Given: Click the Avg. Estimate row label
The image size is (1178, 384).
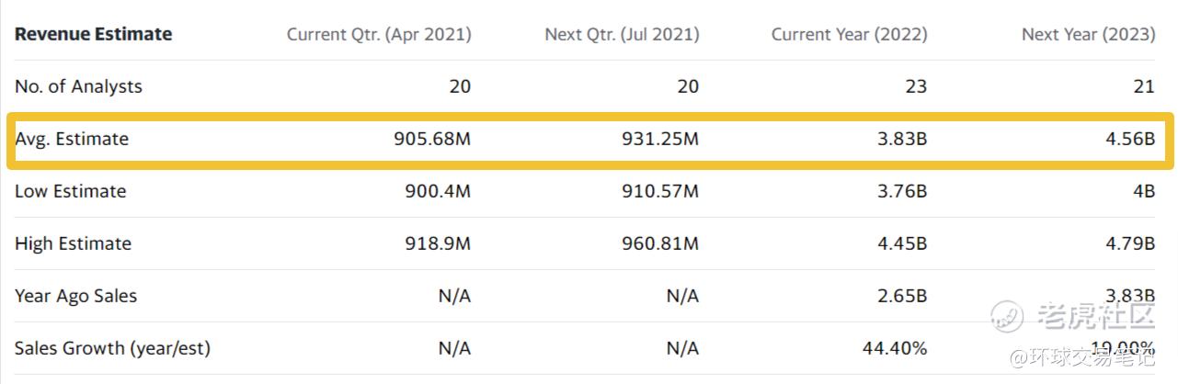Looking at the screenshot, I should coord(72,140).
